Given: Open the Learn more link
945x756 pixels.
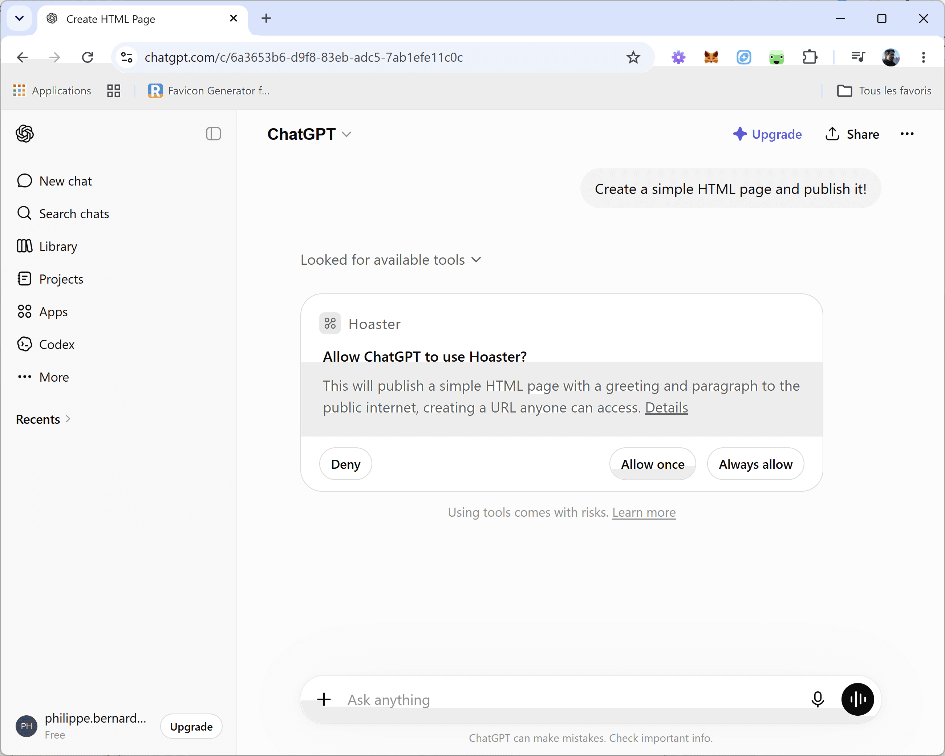Looking at the screenshot, I should pos(644,512).
